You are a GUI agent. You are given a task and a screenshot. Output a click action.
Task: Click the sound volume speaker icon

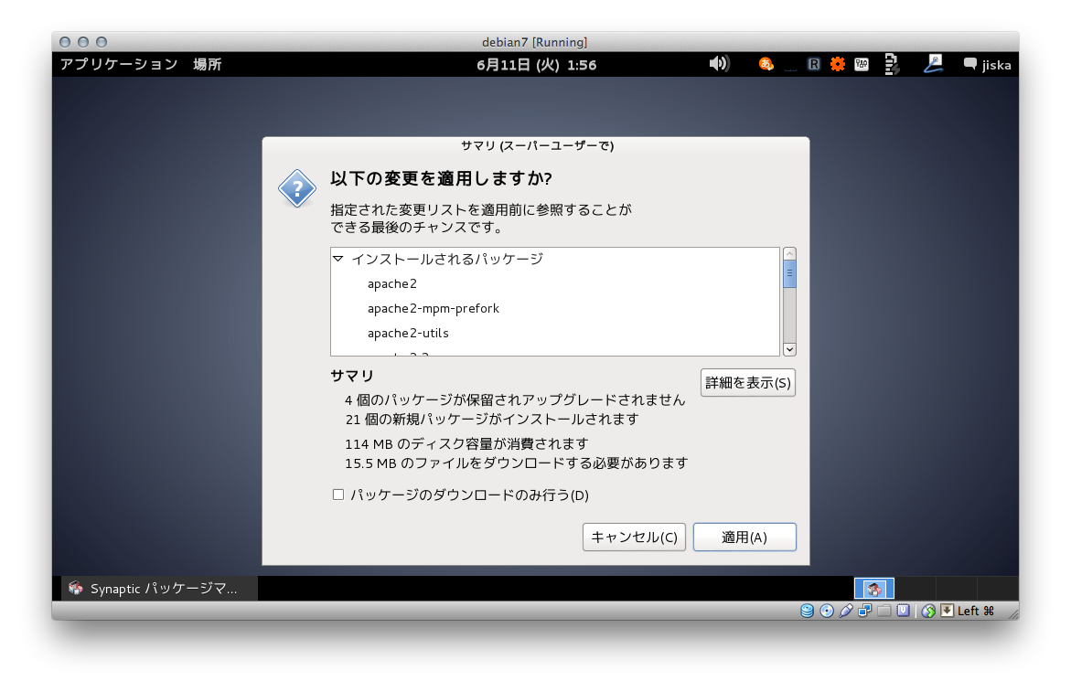(719, 64)
